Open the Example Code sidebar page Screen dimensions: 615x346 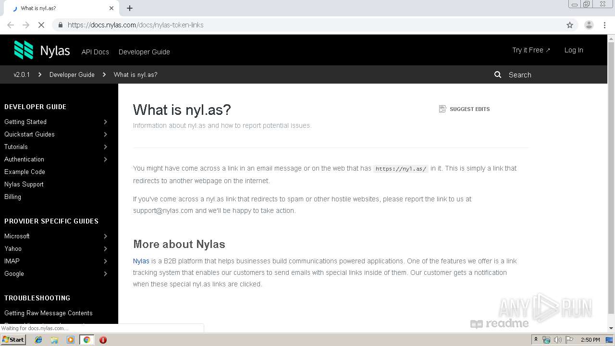[x=25, y=172]
